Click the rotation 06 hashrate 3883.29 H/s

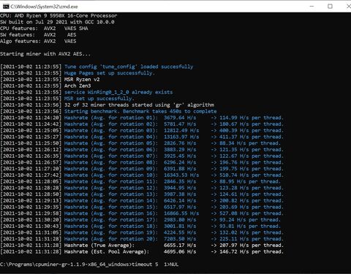180,150
